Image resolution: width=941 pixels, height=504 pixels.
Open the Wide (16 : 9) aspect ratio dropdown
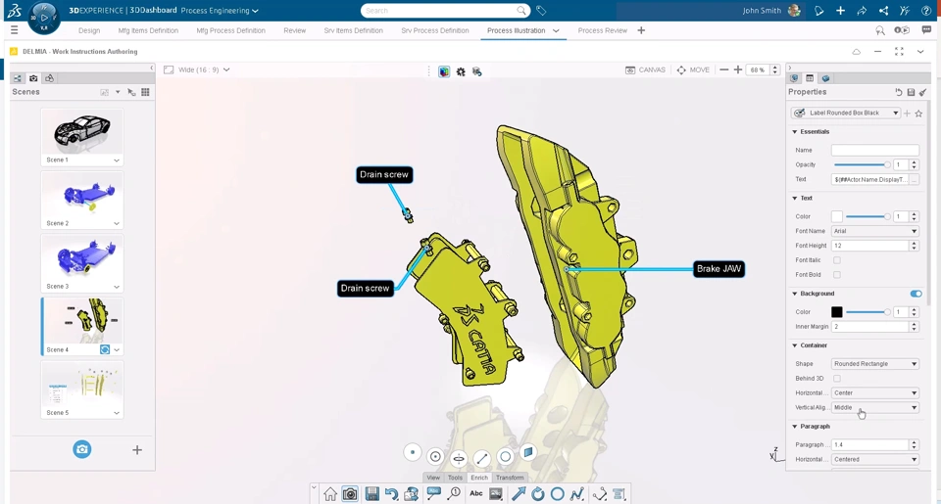coord(197,70)
